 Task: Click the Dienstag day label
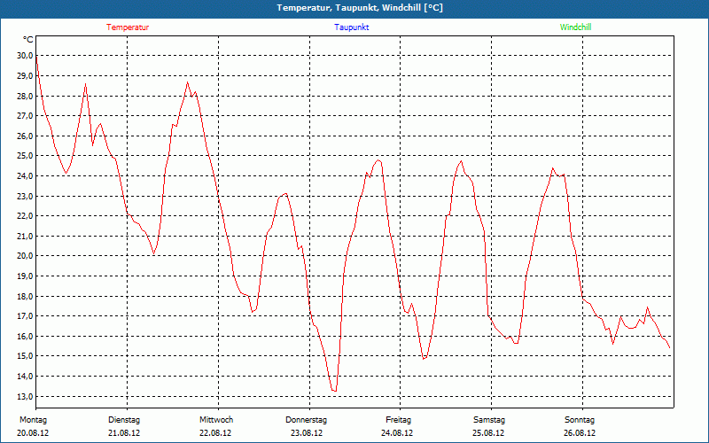124,420
